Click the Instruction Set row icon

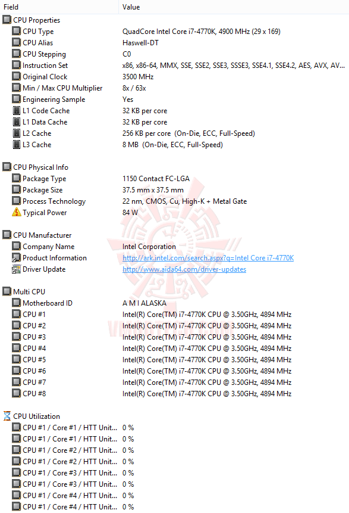[16, 65]
